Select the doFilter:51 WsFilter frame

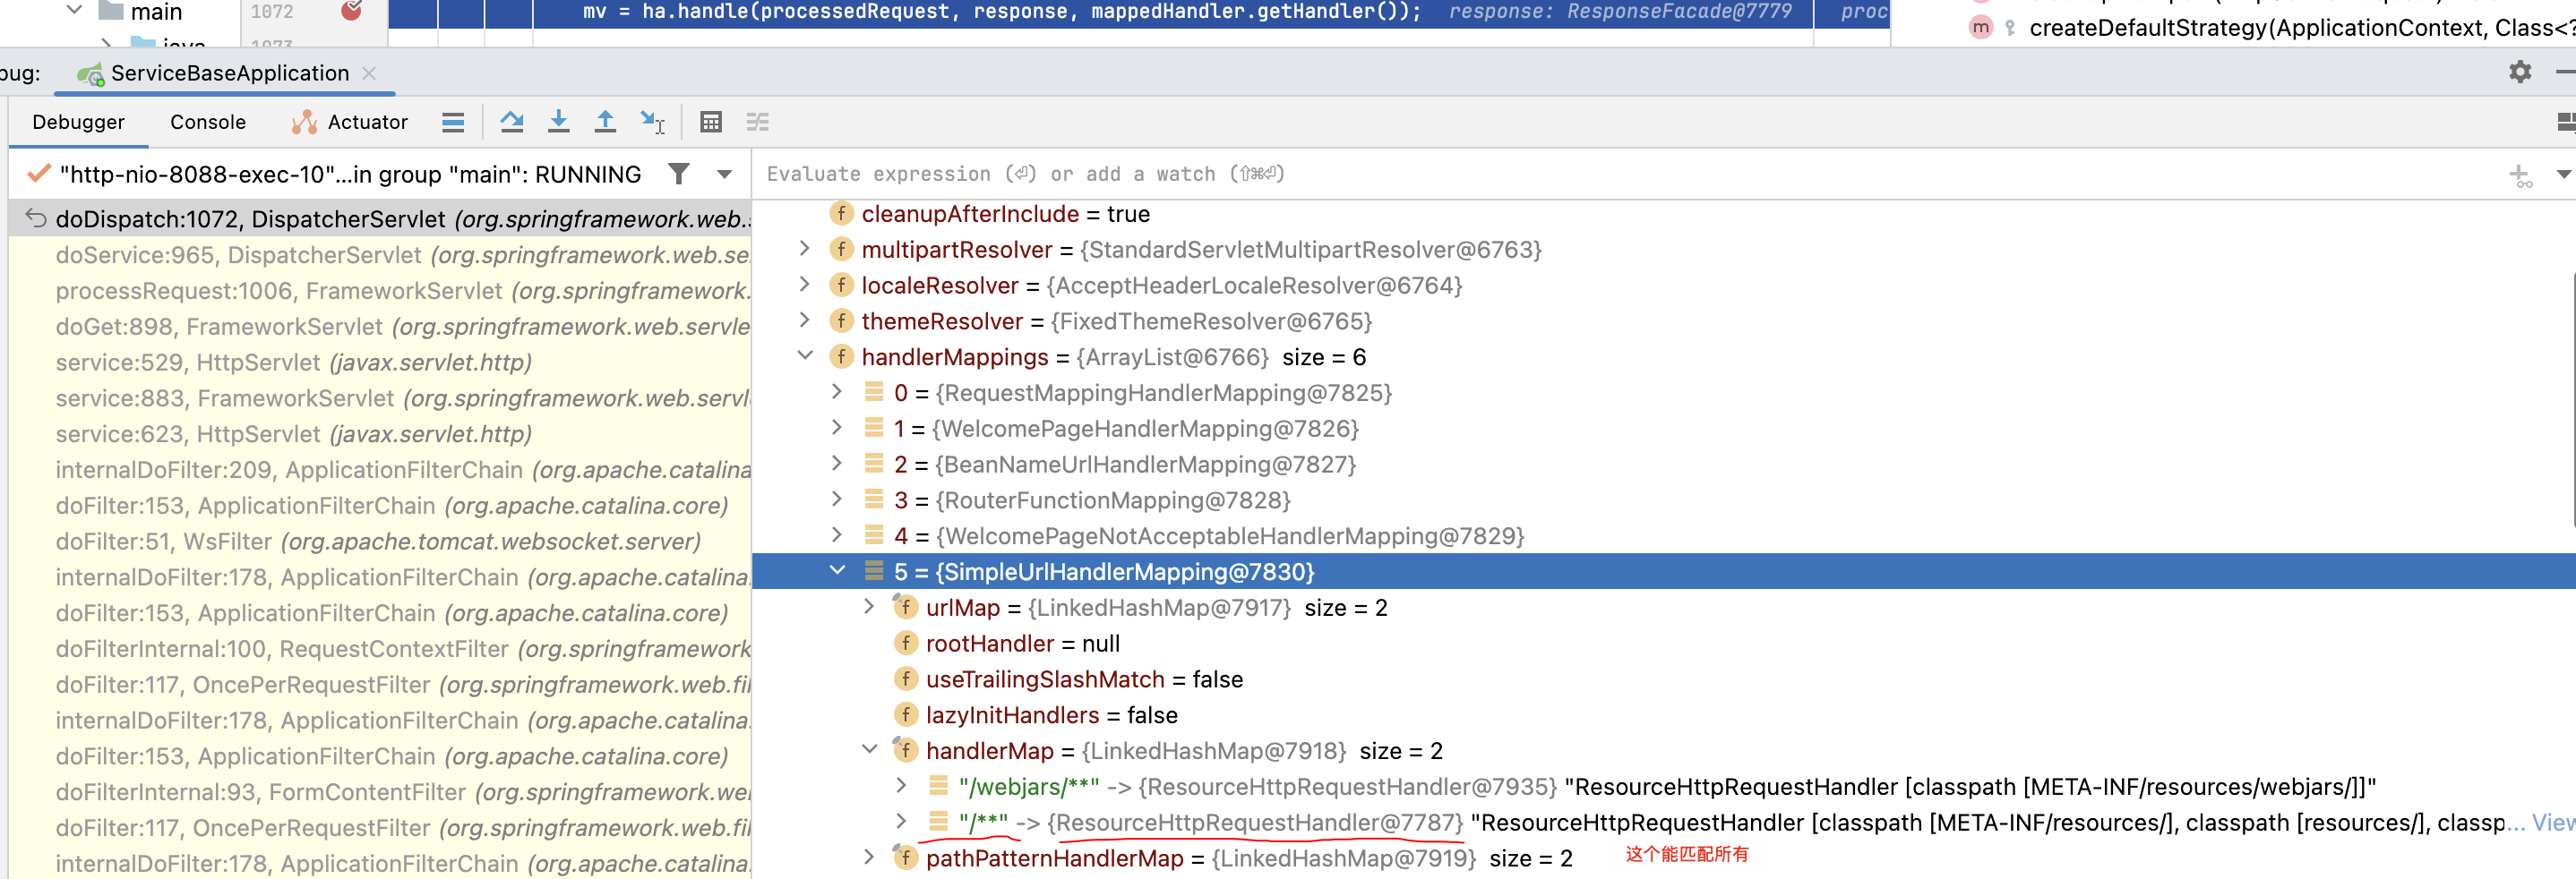[x=380, y=542]
